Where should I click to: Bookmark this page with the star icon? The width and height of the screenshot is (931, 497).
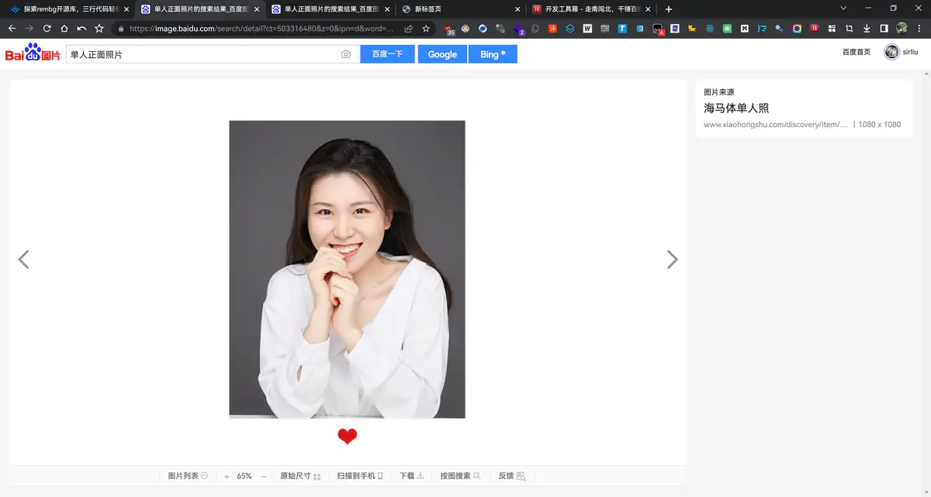426,29
